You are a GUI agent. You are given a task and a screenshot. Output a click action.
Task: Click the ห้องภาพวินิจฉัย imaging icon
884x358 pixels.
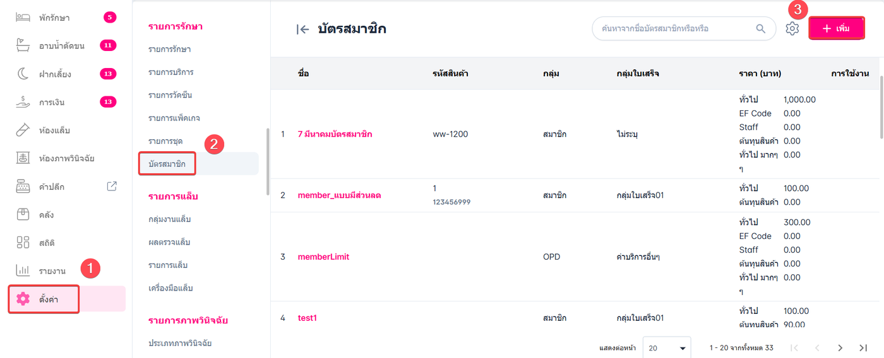click(x=23, y=158)
